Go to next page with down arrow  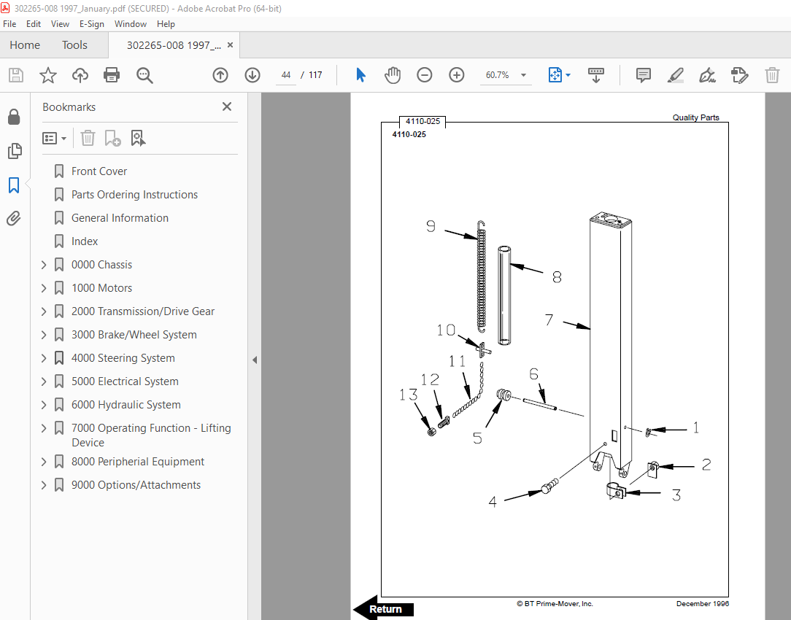tap(252, 75)
